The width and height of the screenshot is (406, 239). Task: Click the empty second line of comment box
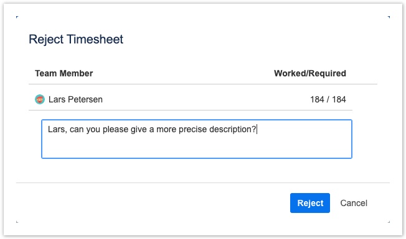tap(197, 146)
